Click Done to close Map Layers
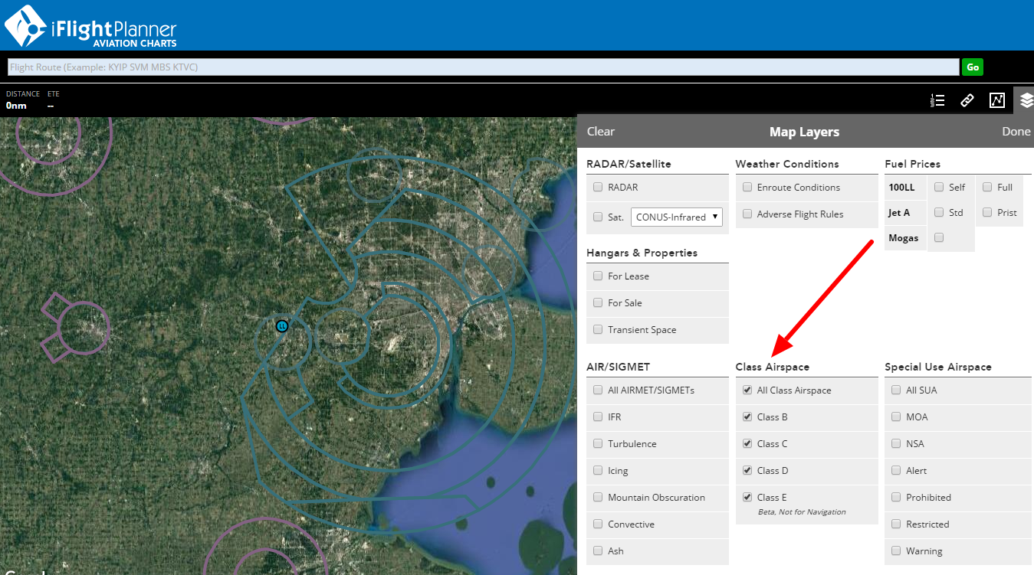Image resolution: width=1034 pixels, height=575 pixels. [x=1016, y=132]
